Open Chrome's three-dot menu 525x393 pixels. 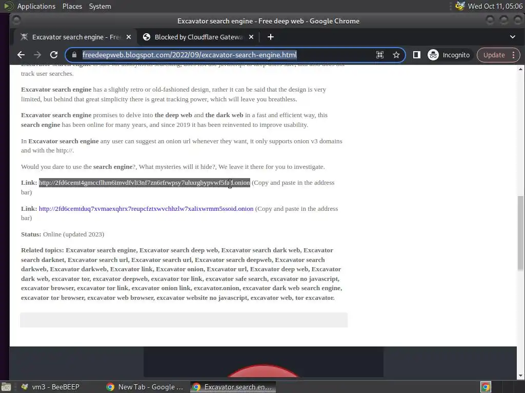[x=514, y=55]
